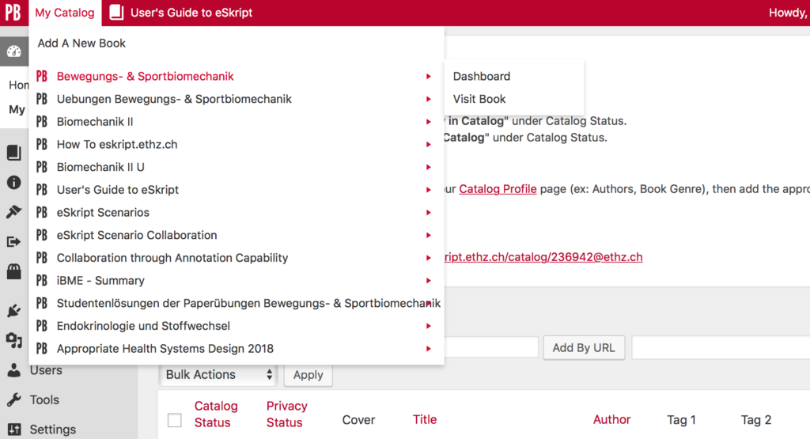This screenshot has height=439, width=810.
Task: Open the Bulk Actions dropdown
Action: point(218,374)
